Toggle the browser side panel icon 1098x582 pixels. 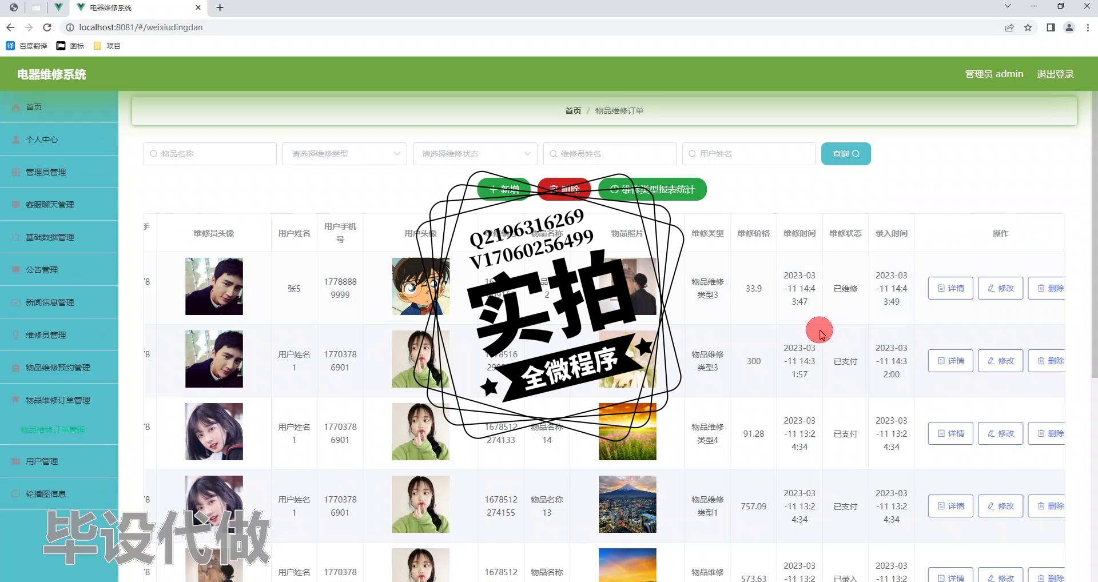click(x=1051, y=27)
